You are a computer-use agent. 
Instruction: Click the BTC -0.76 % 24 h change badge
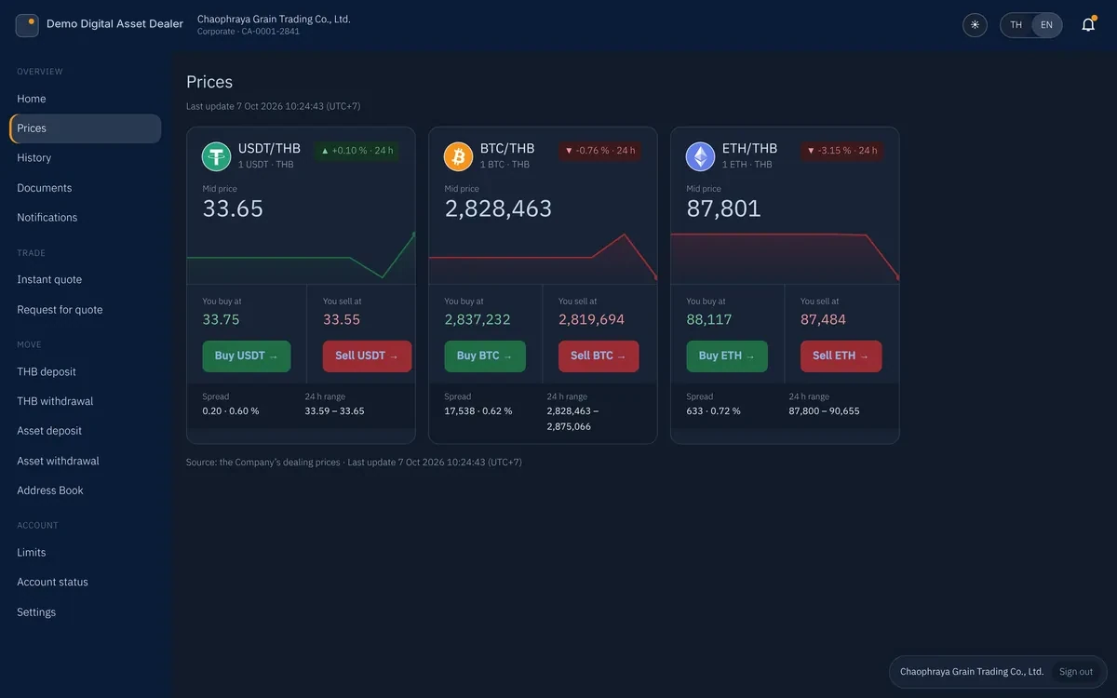(x=599, y=151)
